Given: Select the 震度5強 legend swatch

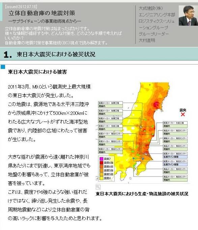Looking at the screenshot, I should 101,171.
